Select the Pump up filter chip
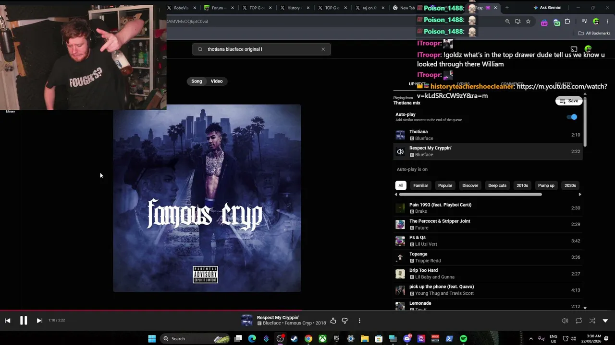The width and height of the screenshot is (615, 345). [546, 185]
